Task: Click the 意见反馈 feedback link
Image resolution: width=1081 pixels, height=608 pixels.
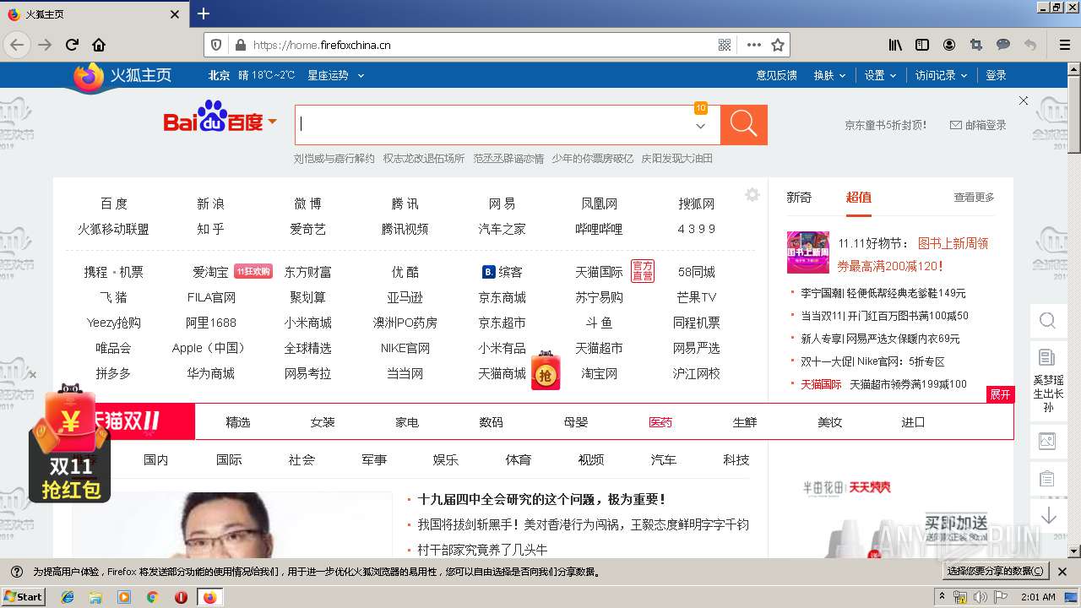Action: click(777, 75)
